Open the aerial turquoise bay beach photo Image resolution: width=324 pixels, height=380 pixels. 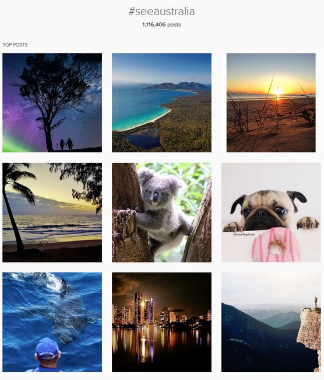pos(161,103)
